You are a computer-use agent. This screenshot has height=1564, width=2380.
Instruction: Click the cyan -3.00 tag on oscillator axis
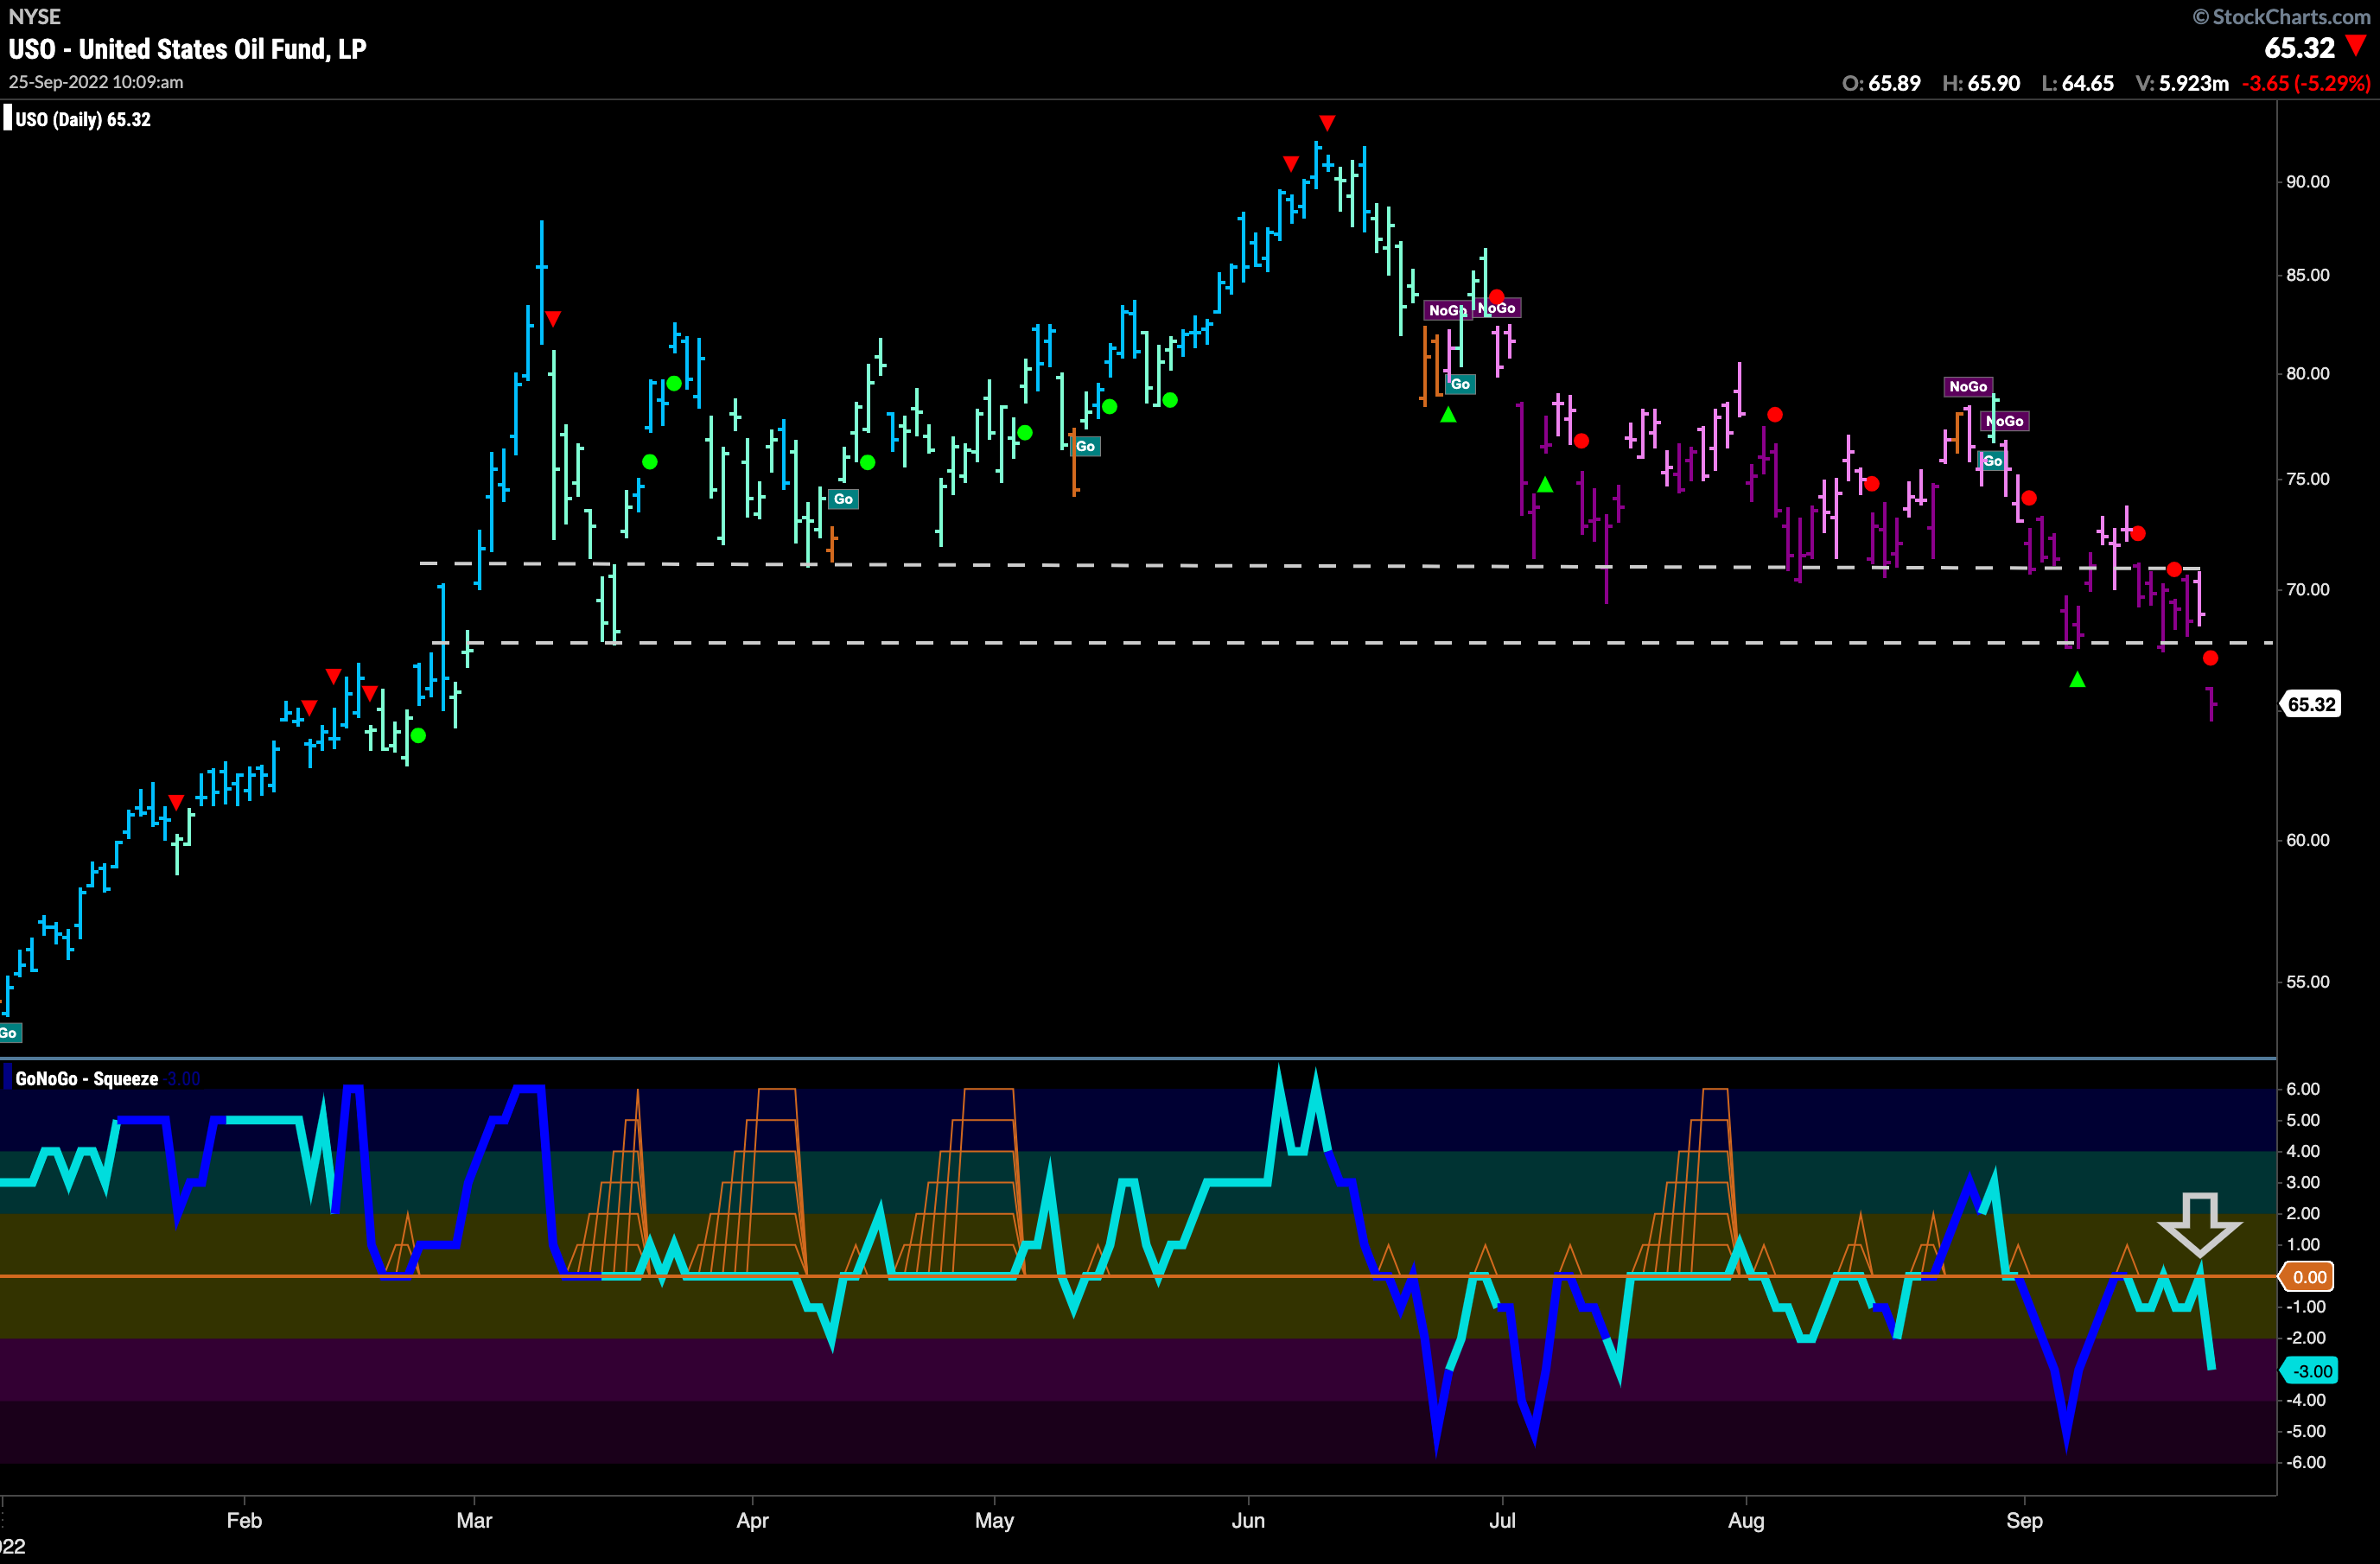(2309, 1371)
